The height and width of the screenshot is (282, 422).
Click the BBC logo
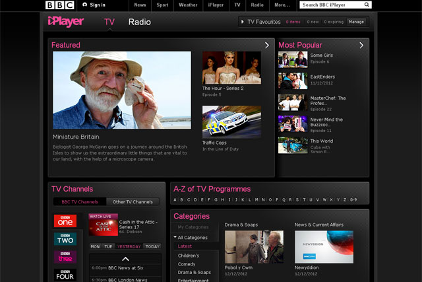pyautogui.click(x=60, y=5)
